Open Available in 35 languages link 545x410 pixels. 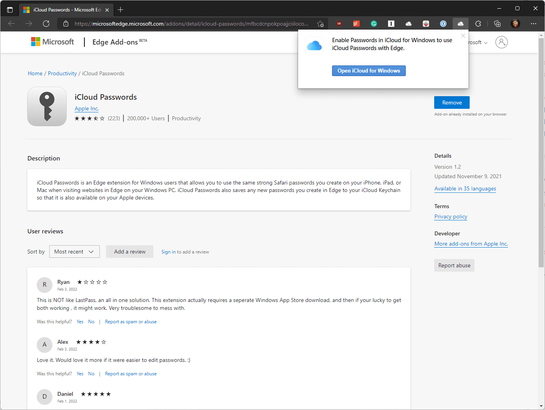click(x=465, y=188)
